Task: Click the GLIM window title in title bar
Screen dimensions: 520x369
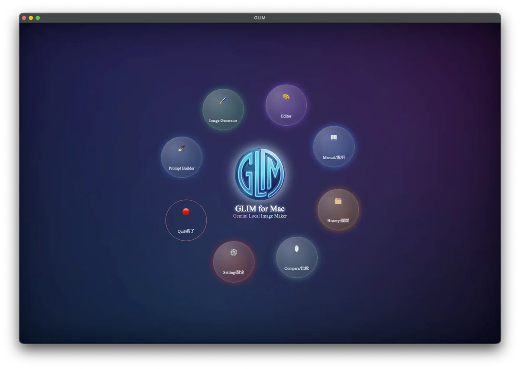Action: point(260,18)
